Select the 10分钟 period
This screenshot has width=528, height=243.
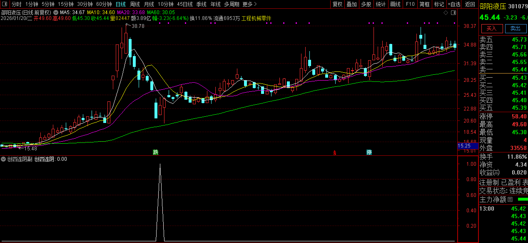pos(165,4)
